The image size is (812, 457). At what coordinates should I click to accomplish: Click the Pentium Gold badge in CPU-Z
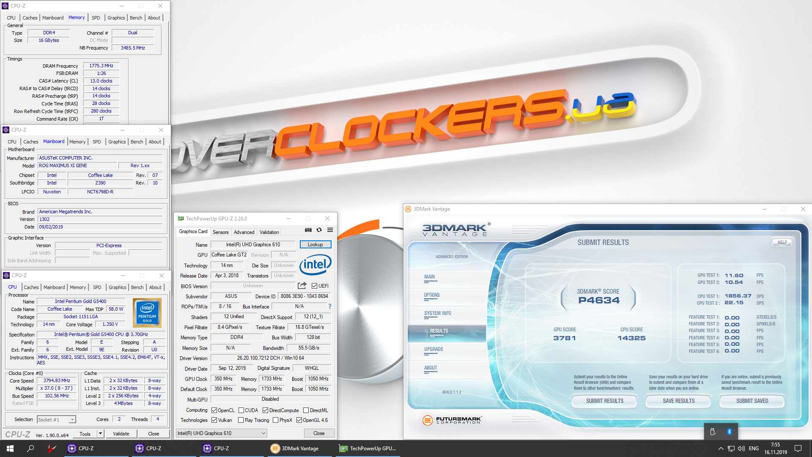[147, 313]
